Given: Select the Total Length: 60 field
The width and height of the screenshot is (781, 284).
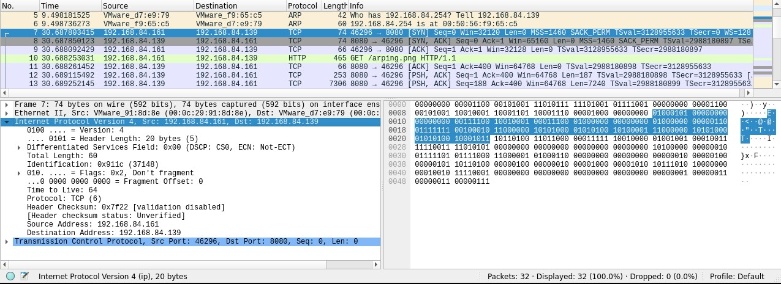Looking at the screenshot, I should pyautogui.click(x=62, y=156).
